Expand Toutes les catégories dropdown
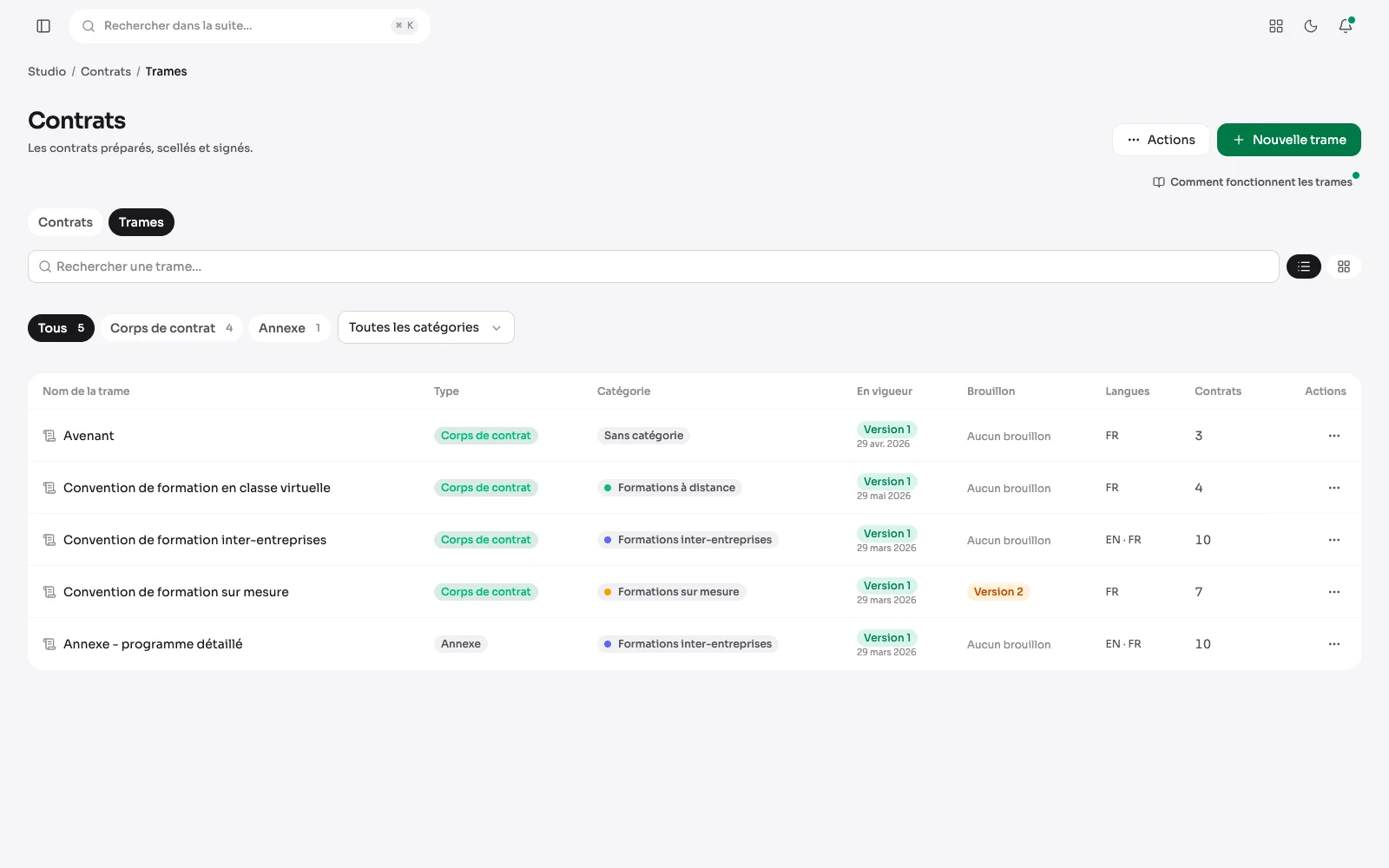This screenshot has width=1389, height=868. (426, 327)
